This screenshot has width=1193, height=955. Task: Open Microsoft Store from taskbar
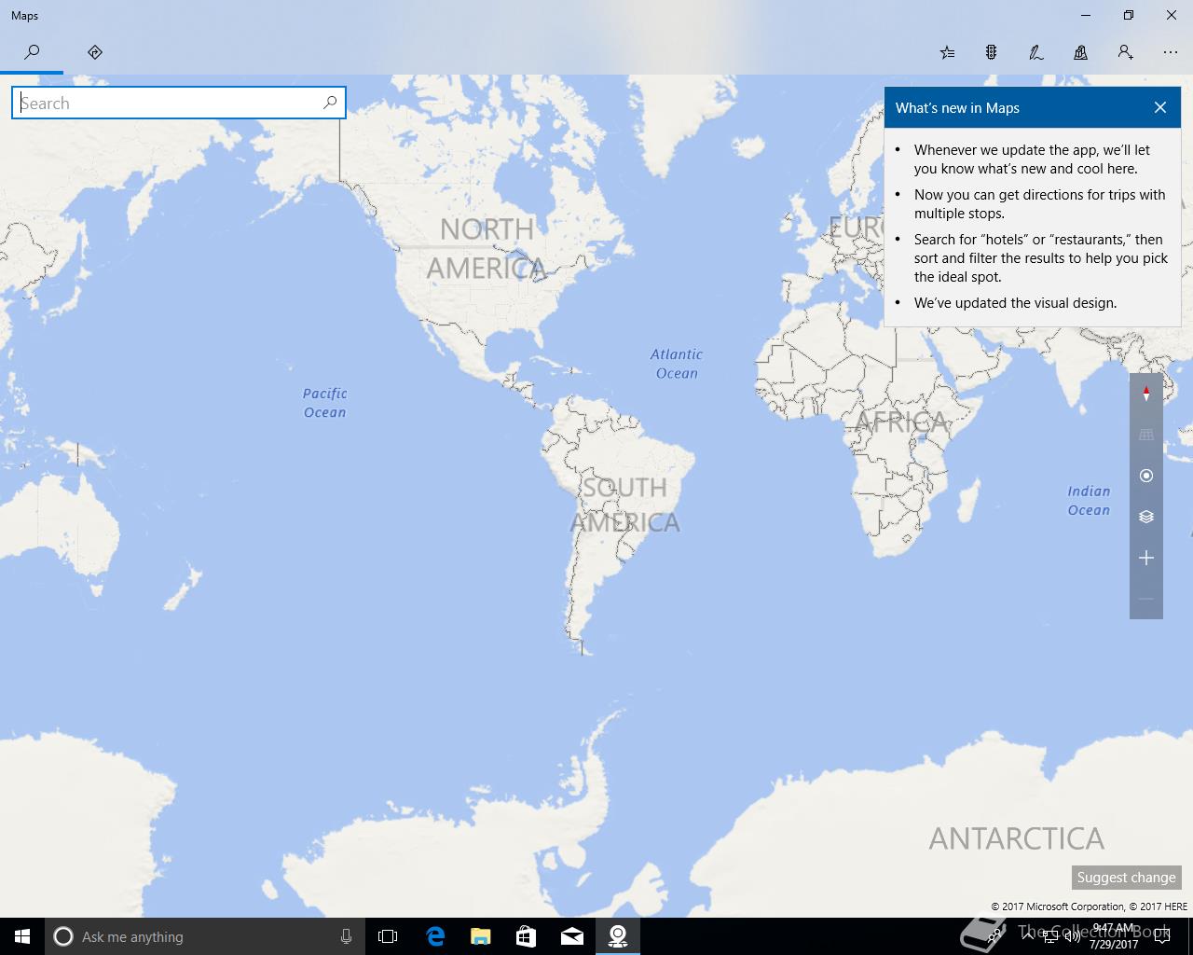click(x=526, y=936)
